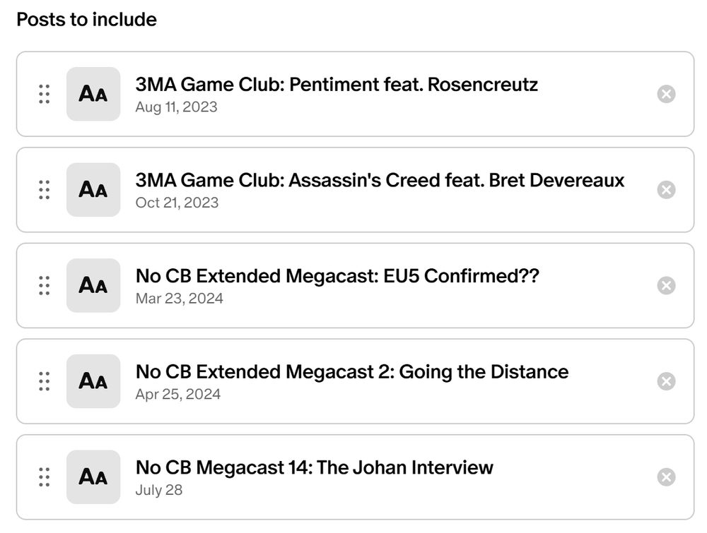Remove the Assassin's Creed game club post

tap(665, 189)
